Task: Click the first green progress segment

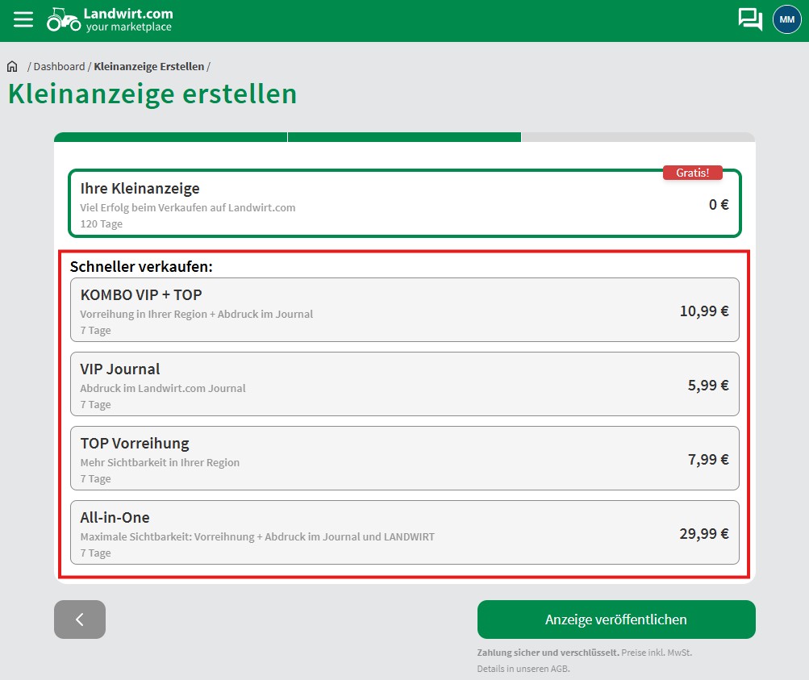Action: [169, 137]
